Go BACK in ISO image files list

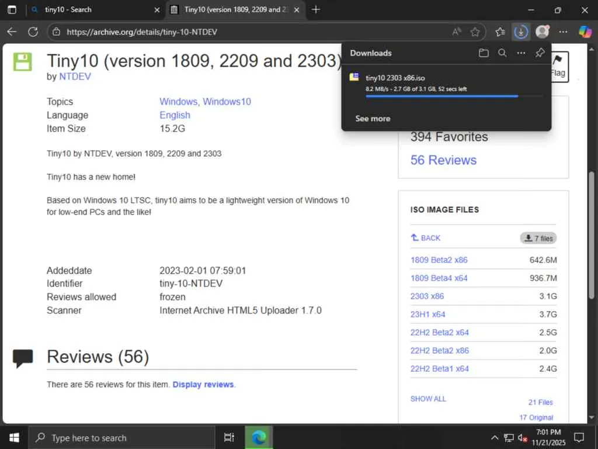pos(426,238)
